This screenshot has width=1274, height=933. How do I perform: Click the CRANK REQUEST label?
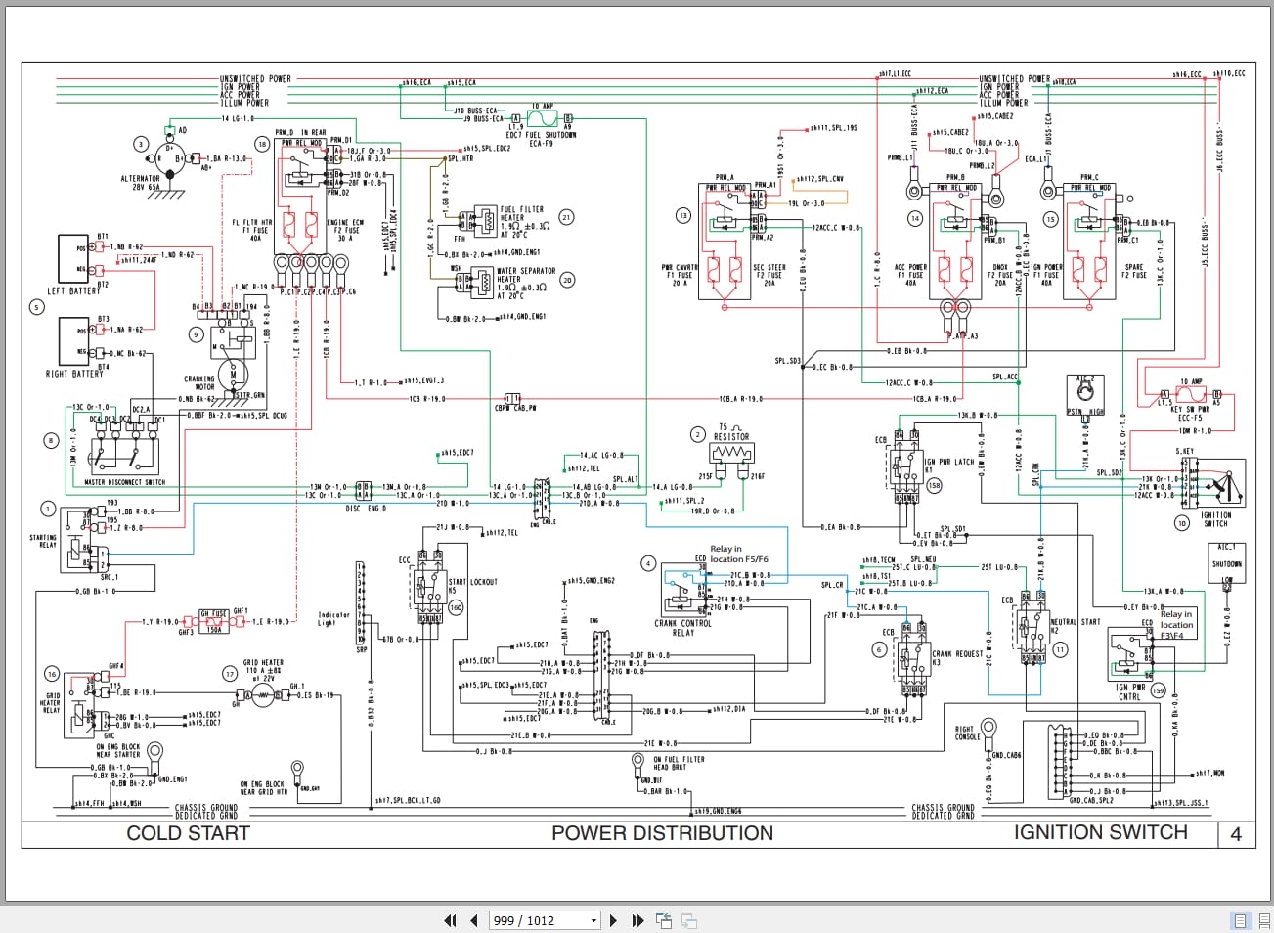(x=958, y=654)
